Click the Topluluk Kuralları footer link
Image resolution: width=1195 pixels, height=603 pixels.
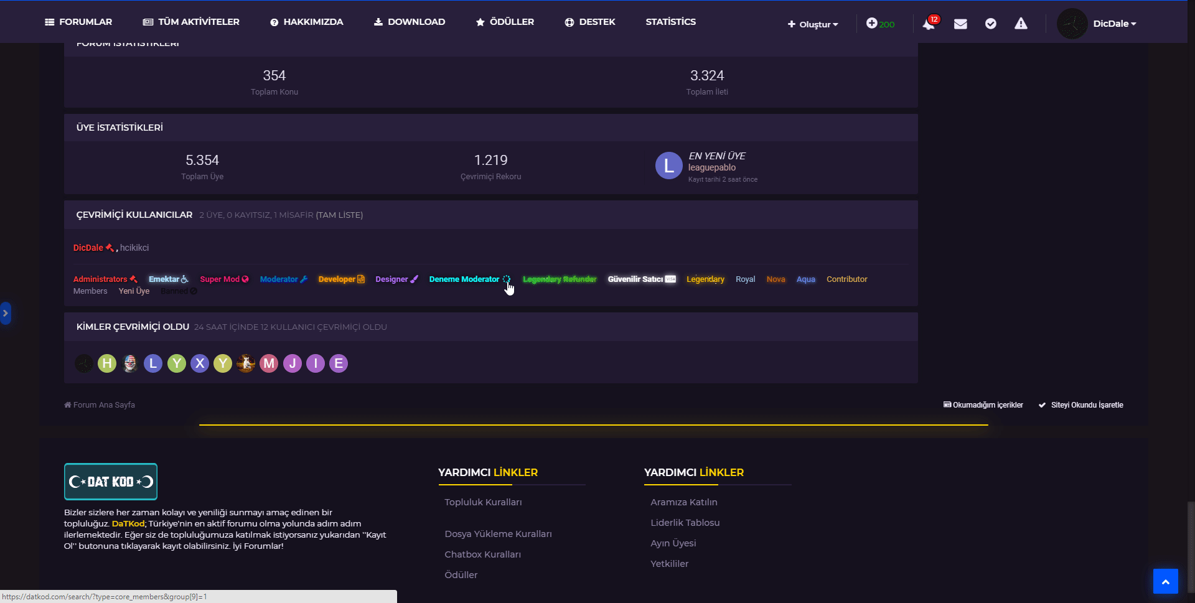click(x=483, y=502)
